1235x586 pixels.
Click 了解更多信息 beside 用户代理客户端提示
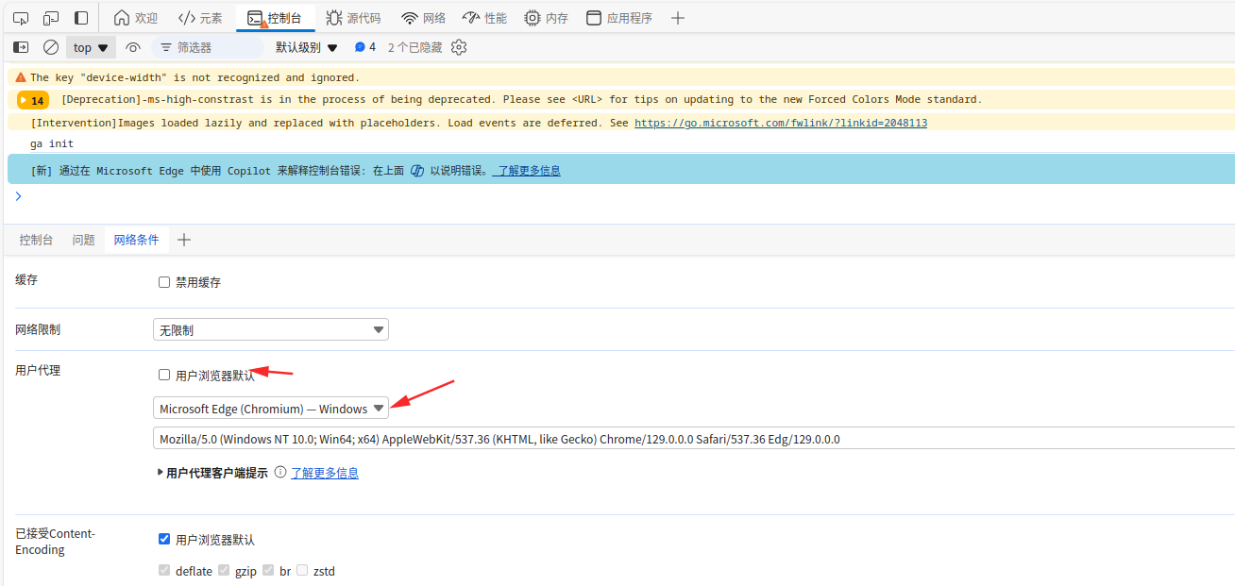coord(325,473)
